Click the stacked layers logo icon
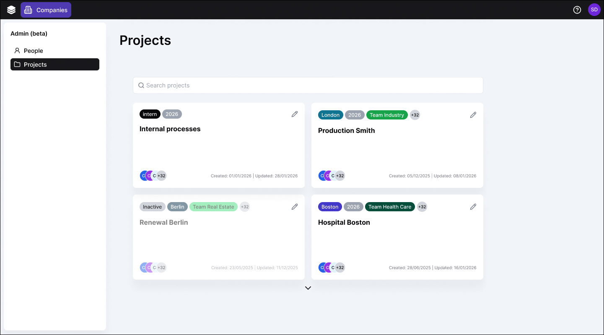 tap(11, 10)
